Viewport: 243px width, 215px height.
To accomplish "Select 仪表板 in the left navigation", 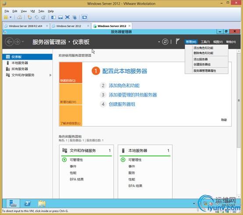I will tap(28, 57).
